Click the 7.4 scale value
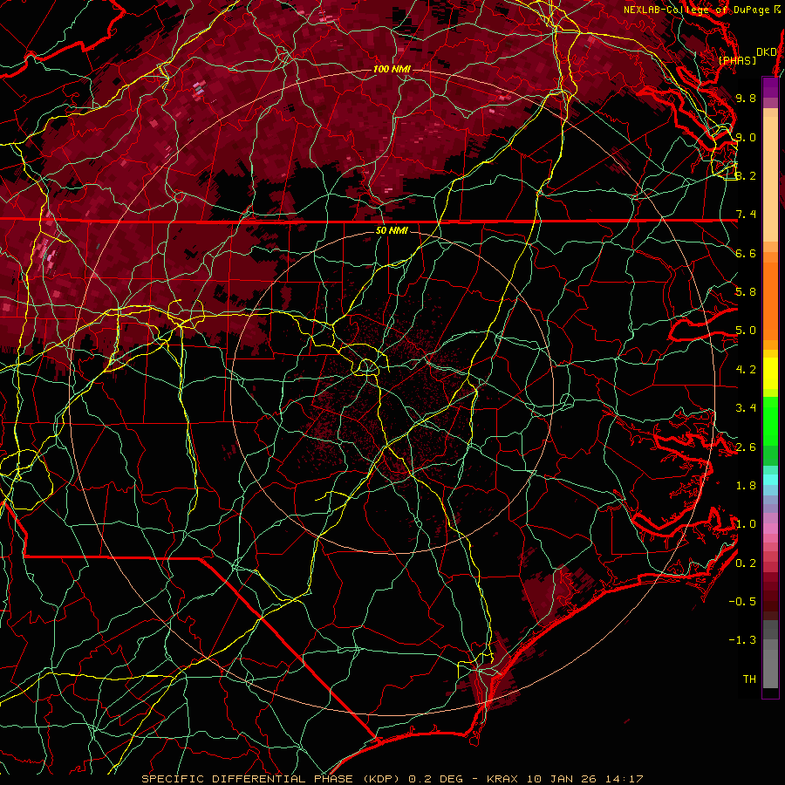 coord(746,214)
